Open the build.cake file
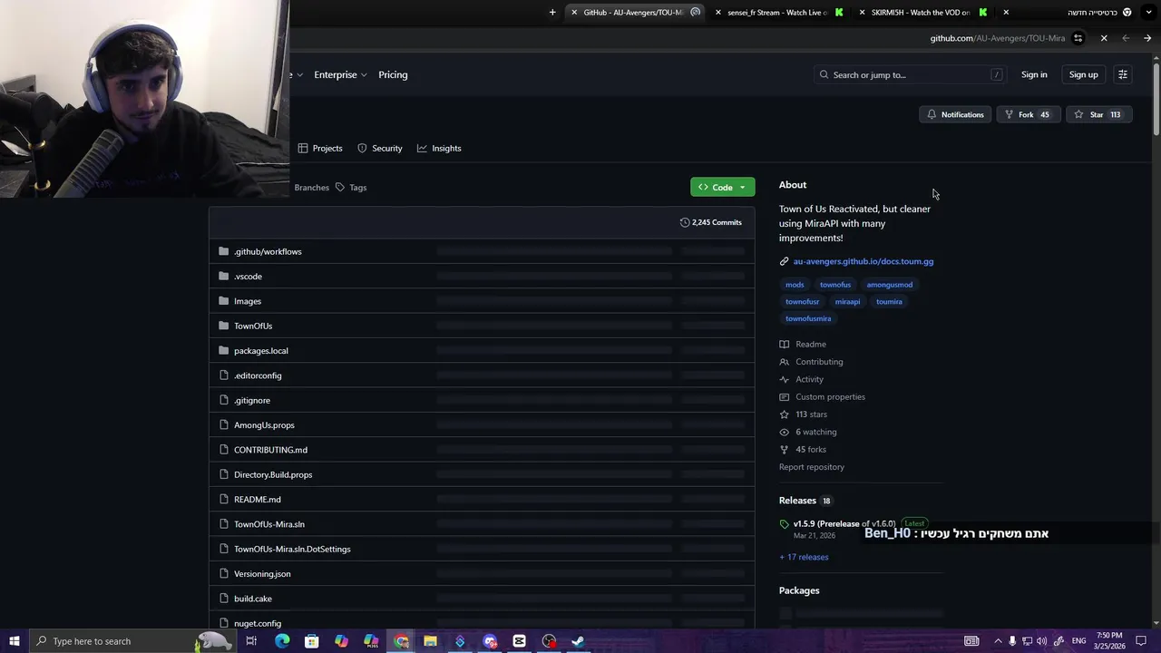 (253, 599)
